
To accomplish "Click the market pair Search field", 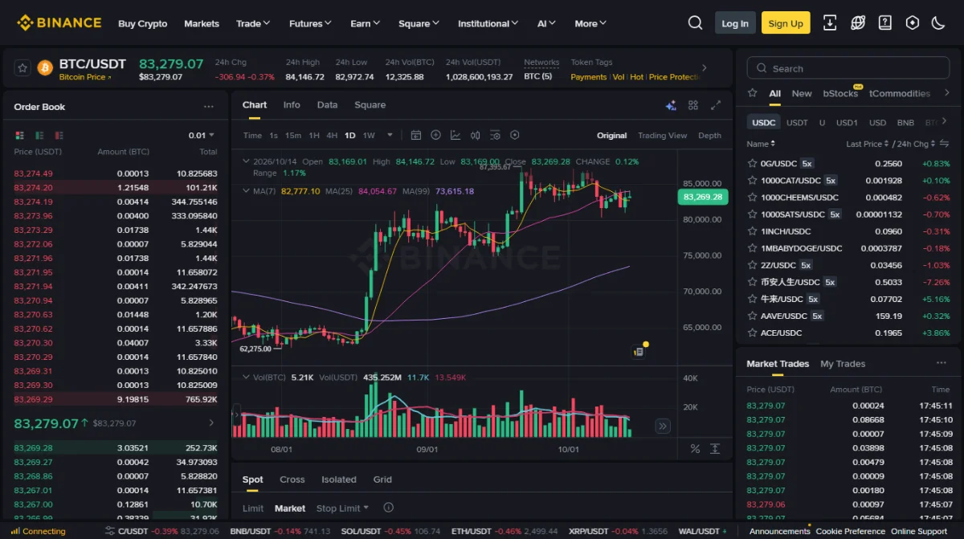I will (x=848, y=68).
